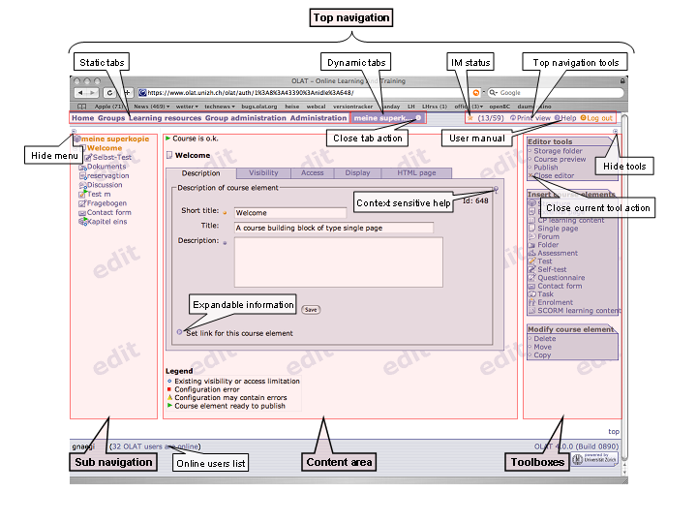Image resolution: width=697 pixels, height=523 pixels.
Task: Click Move in Modify course element
Action: click(x=542, y=347)
